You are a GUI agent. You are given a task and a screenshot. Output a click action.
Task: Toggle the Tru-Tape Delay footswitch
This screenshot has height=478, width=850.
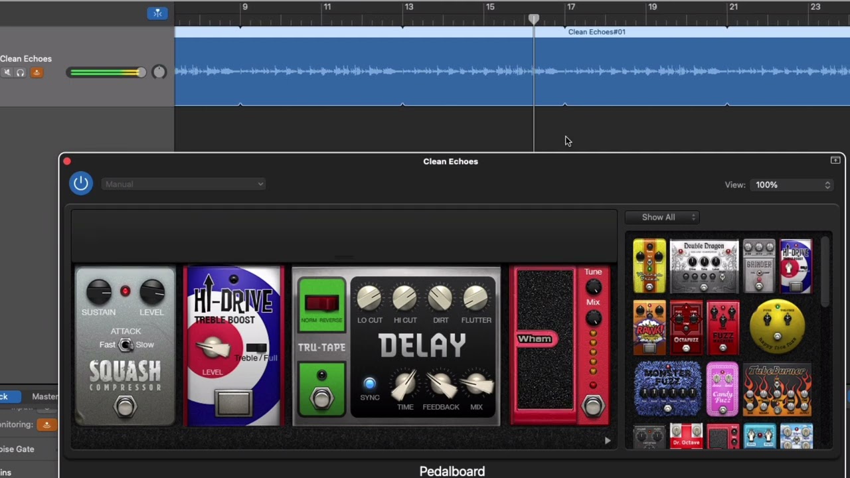(x=321, y=398)
